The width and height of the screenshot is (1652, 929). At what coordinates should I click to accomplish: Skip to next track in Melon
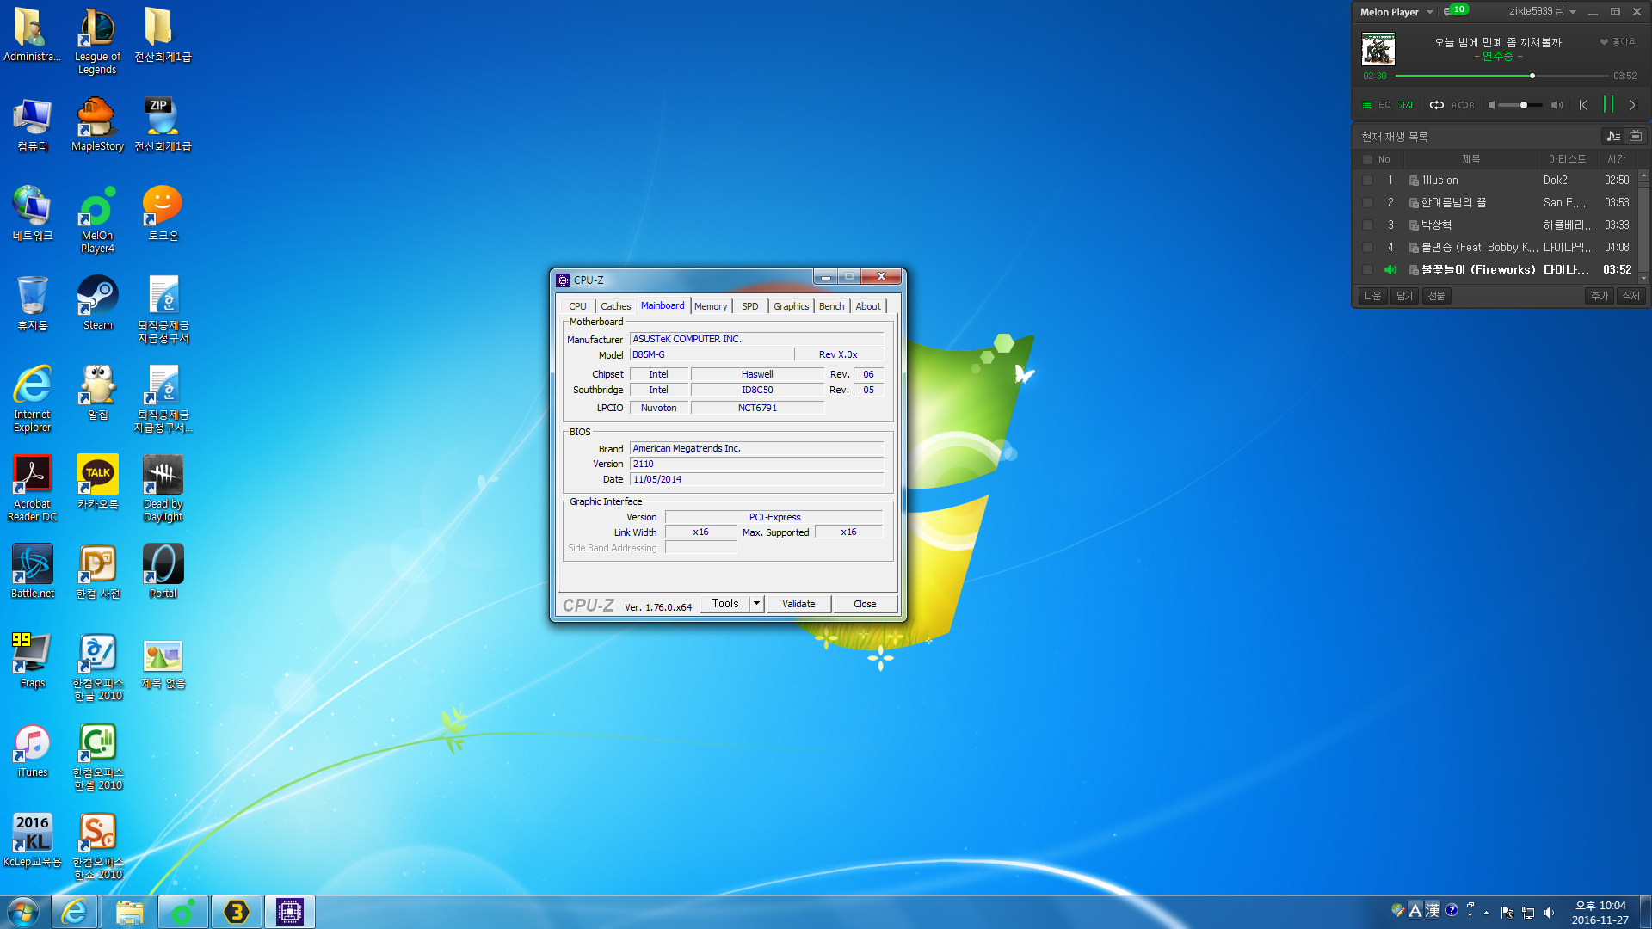pos(1633,105)
